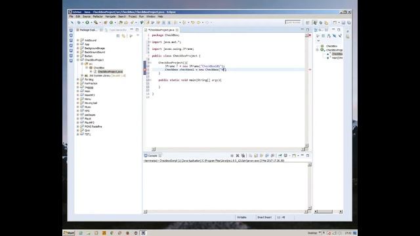Click the Open Perspective icon

[x=308, y=23]
